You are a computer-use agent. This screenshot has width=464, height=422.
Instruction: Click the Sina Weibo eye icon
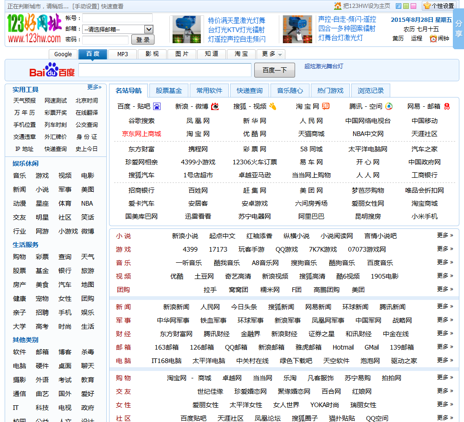[215, 106]
